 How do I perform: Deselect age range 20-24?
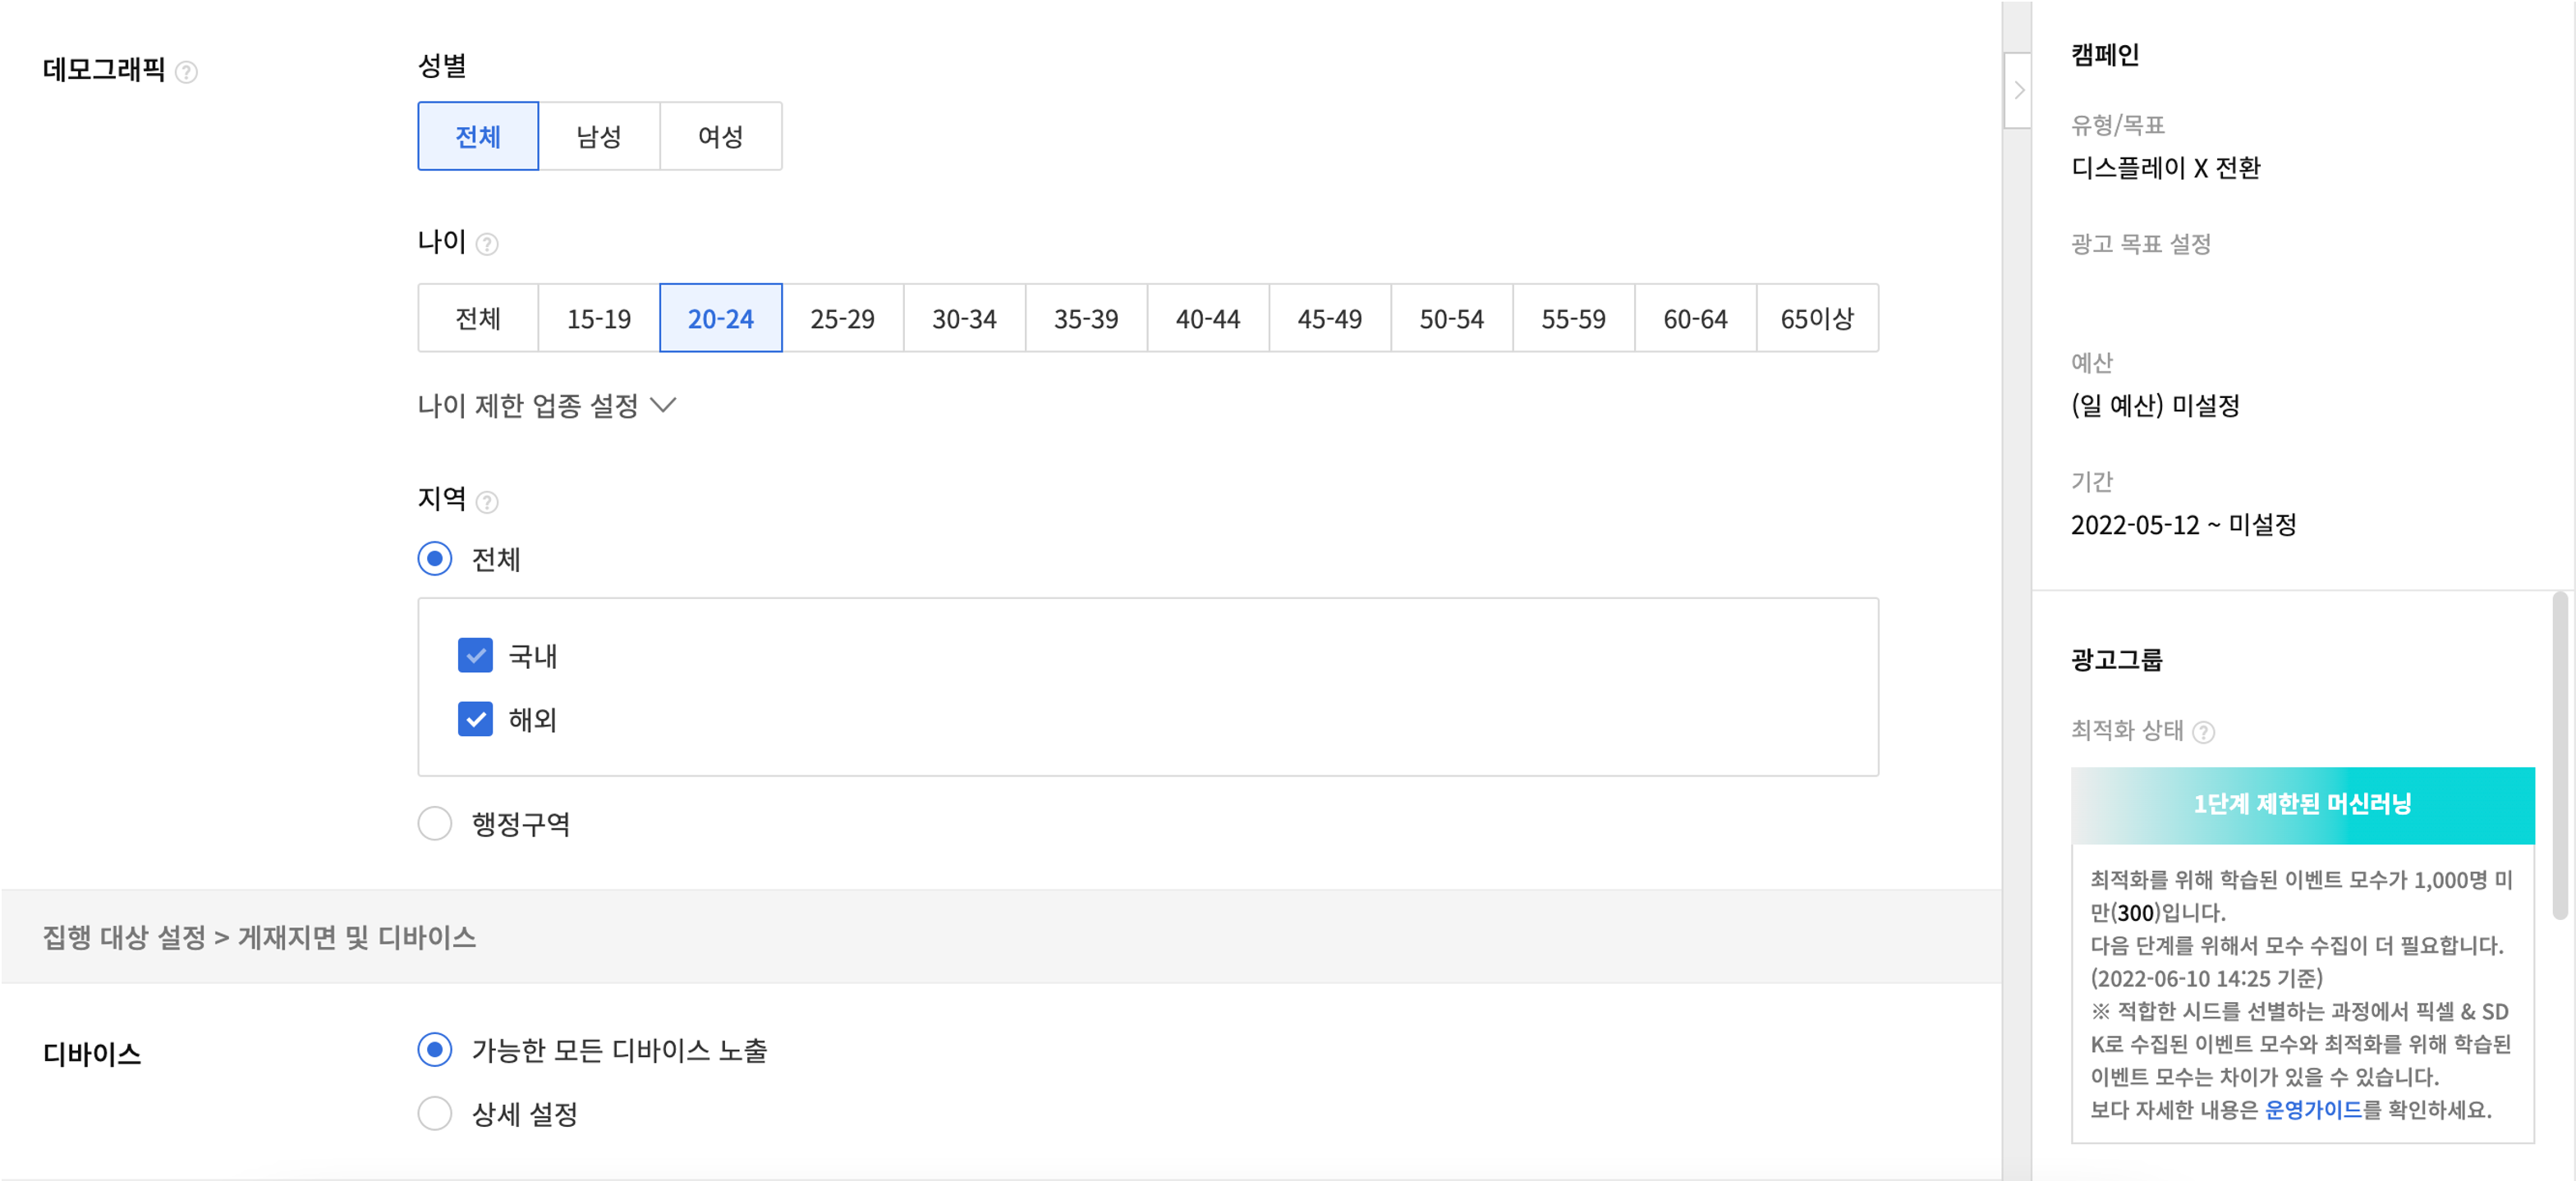click(x=721, y=318)
